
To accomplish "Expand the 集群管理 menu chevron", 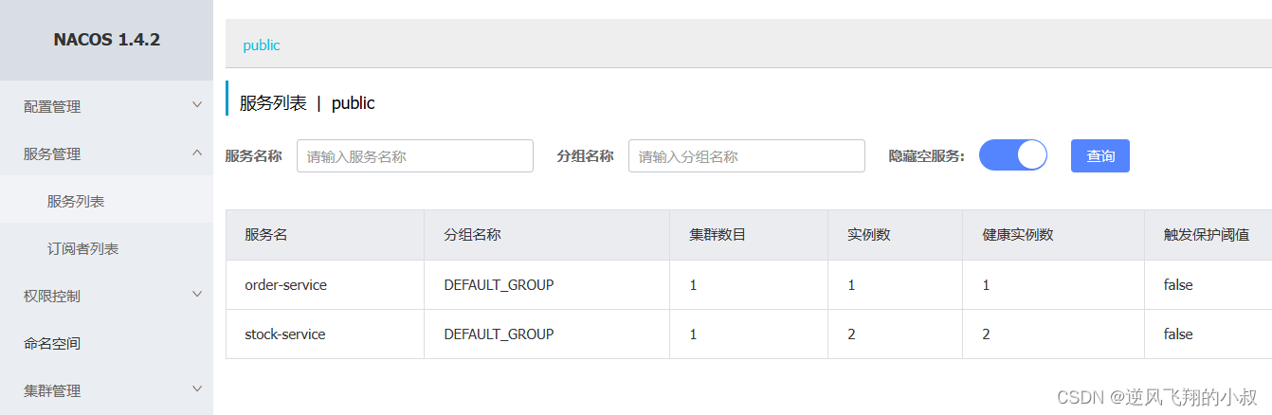I will click(197, 389).
